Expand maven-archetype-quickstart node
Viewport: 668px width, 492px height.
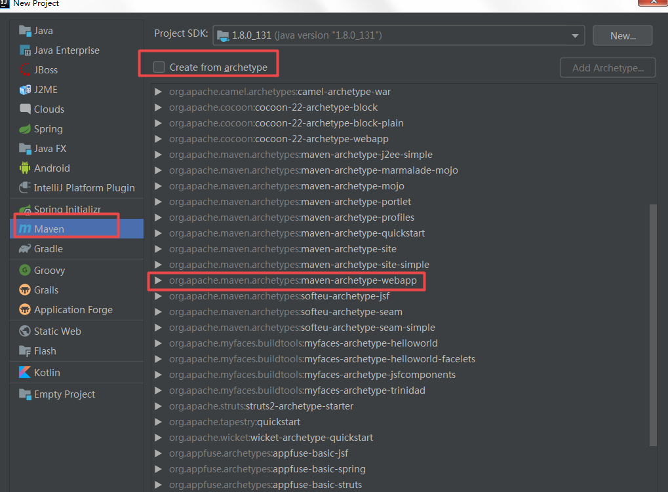[158, 233]
